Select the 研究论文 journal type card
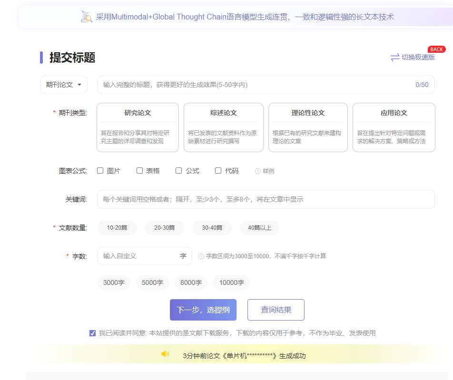This screenshot has width=453, height=380. [138, 127]
